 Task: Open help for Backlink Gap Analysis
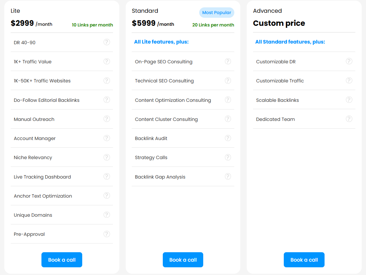[228, 176]
